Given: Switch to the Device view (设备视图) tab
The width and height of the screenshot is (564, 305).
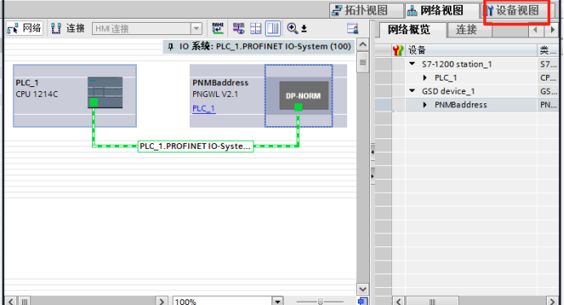Looking at the screenshot, I should coord(517,11).
